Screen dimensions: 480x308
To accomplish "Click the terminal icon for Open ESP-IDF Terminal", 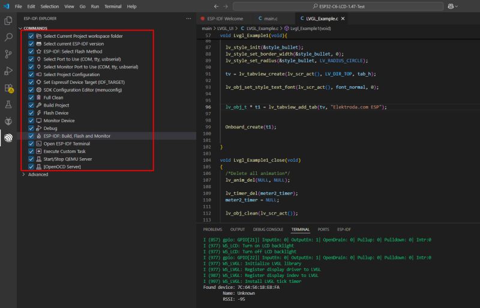I will tap(39, 143).
